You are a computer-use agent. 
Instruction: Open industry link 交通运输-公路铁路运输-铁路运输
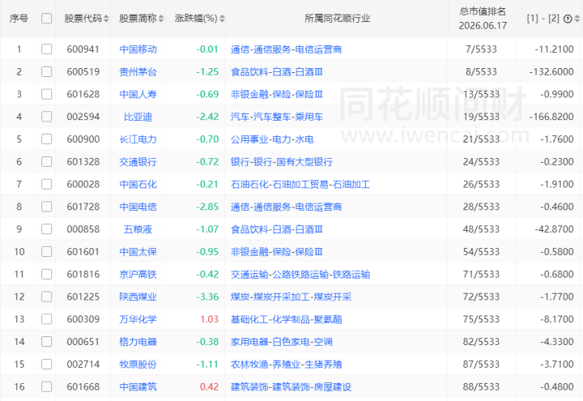coord(300,274)
